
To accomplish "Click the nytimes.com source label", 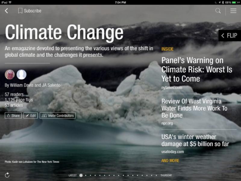I will pos(172,87).
